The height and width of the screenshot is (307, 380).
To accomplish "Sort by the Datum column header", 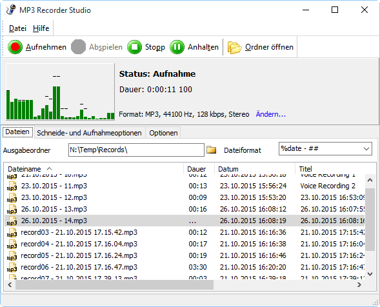I will 255,169.
